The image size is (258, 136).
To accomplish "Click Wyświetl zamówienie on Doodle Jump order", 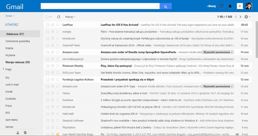I will click(x=218, y=52).
